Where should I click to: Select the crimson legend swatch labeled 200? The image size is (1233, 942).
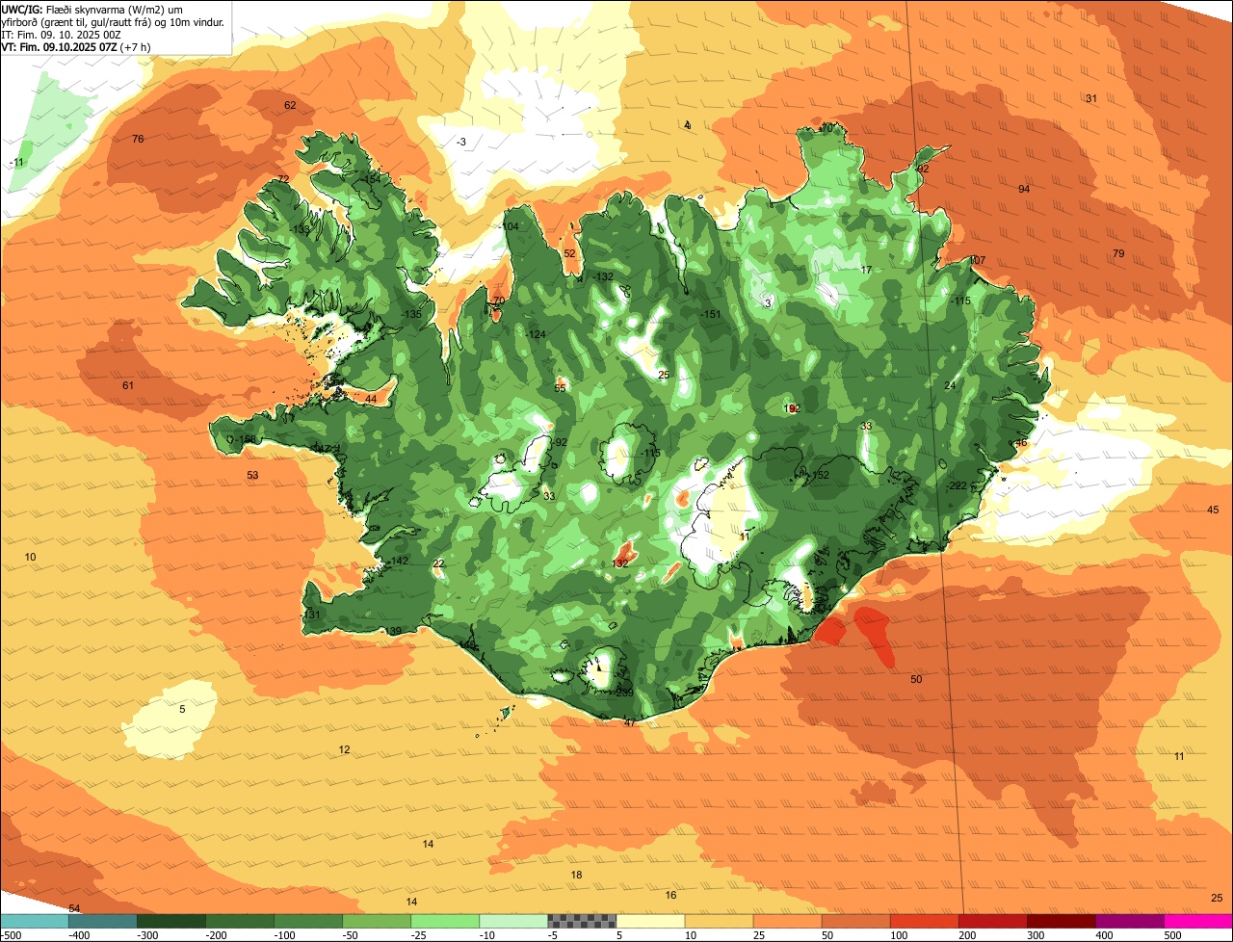(993, 921)
